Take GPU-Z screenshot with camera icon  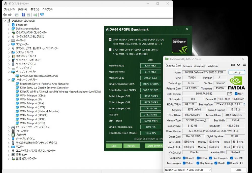tap(233, 65)
